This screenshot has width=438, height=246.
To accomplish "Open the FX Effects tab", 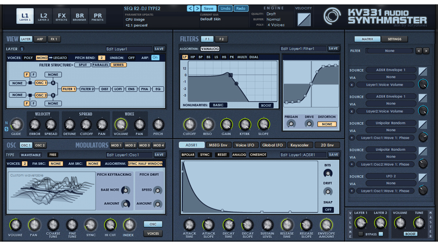I will click(61, 16).
